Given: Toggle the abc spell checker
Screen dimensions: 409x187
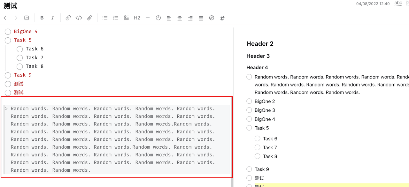Looking at the screenshot, I should click(x=398, y=3).
